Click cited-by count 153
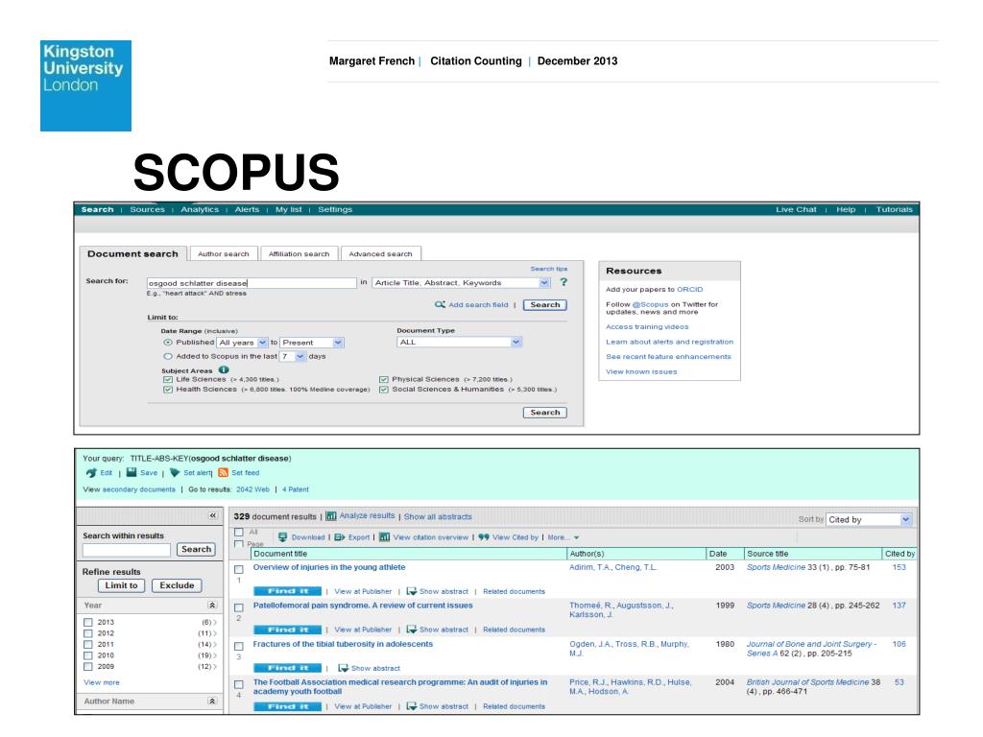 point(899,567)
